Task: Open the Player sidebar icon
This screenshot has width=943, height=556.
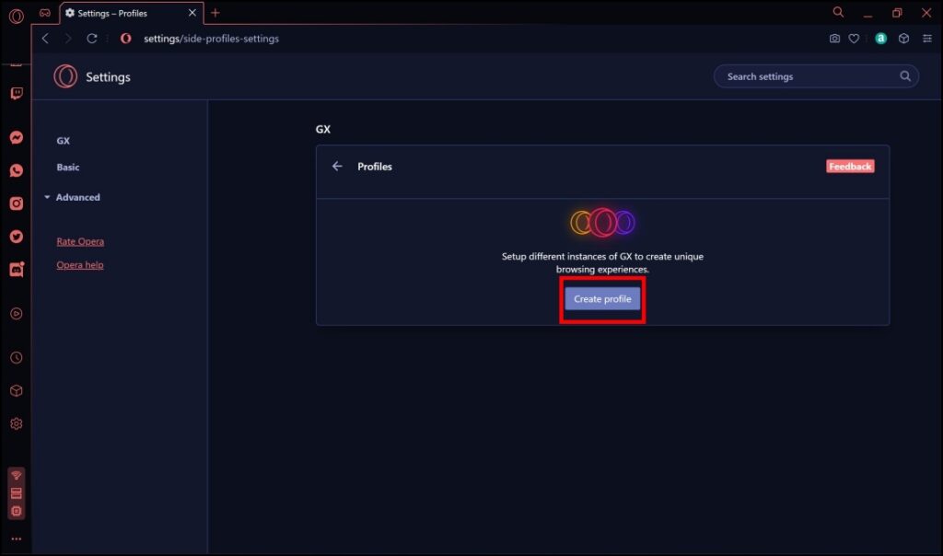Action: tap(17, 314)
